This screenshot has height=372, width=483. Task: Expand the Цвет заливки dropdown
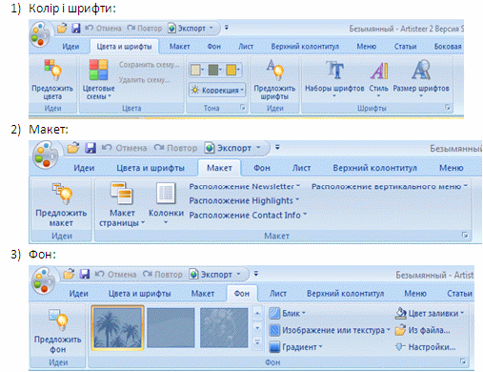pyautogui.click(x=430, y=313)
